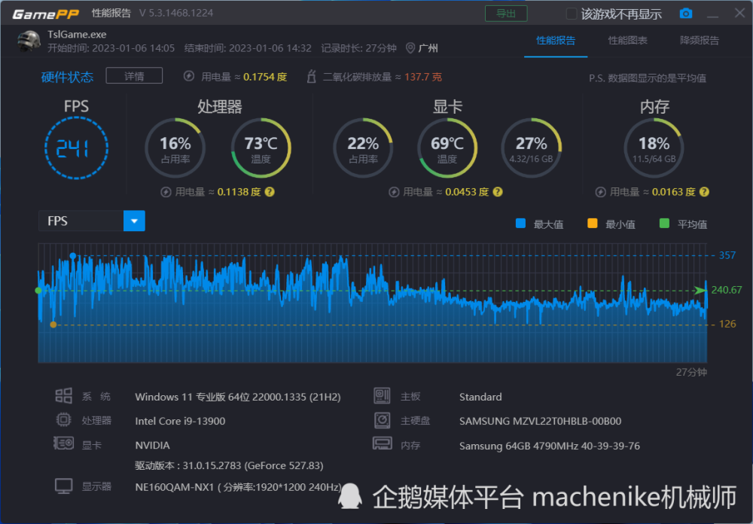
Task: Toggle 该游戏不再显示 checkbox
Action: 571,14
